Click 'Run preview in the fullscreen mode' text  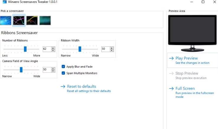[195, 95]
